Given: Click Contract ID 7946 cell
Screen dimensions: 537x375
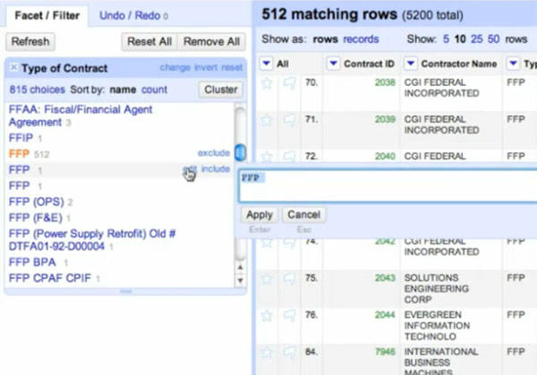Looking at the screenshot, I should 385,352.
